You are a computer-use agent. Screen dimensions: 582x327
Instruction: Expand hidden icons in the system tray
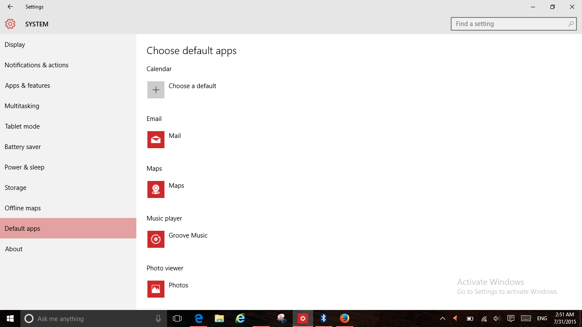[x=442, y=318]
